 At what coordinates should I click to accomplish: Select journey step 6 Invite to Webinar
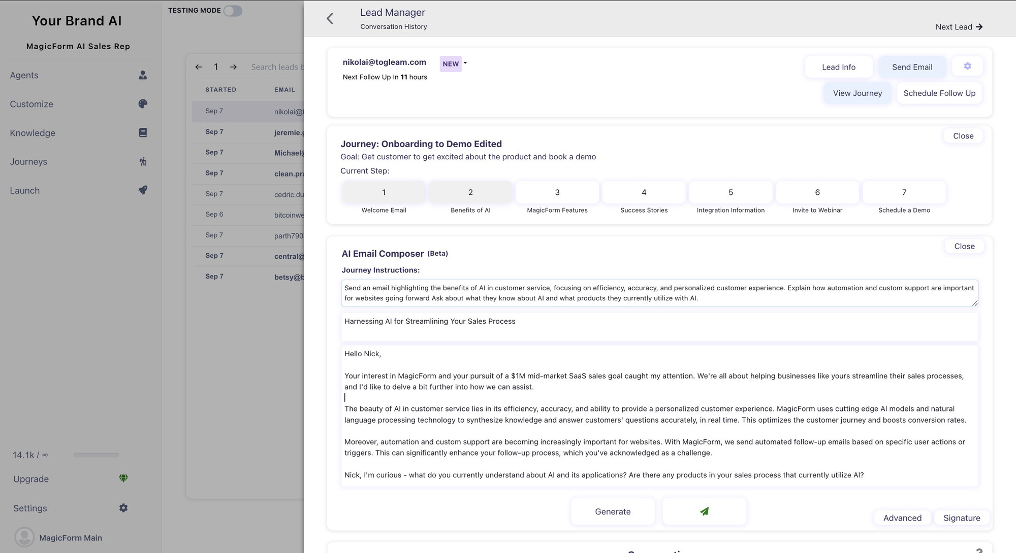pos(817,192)
